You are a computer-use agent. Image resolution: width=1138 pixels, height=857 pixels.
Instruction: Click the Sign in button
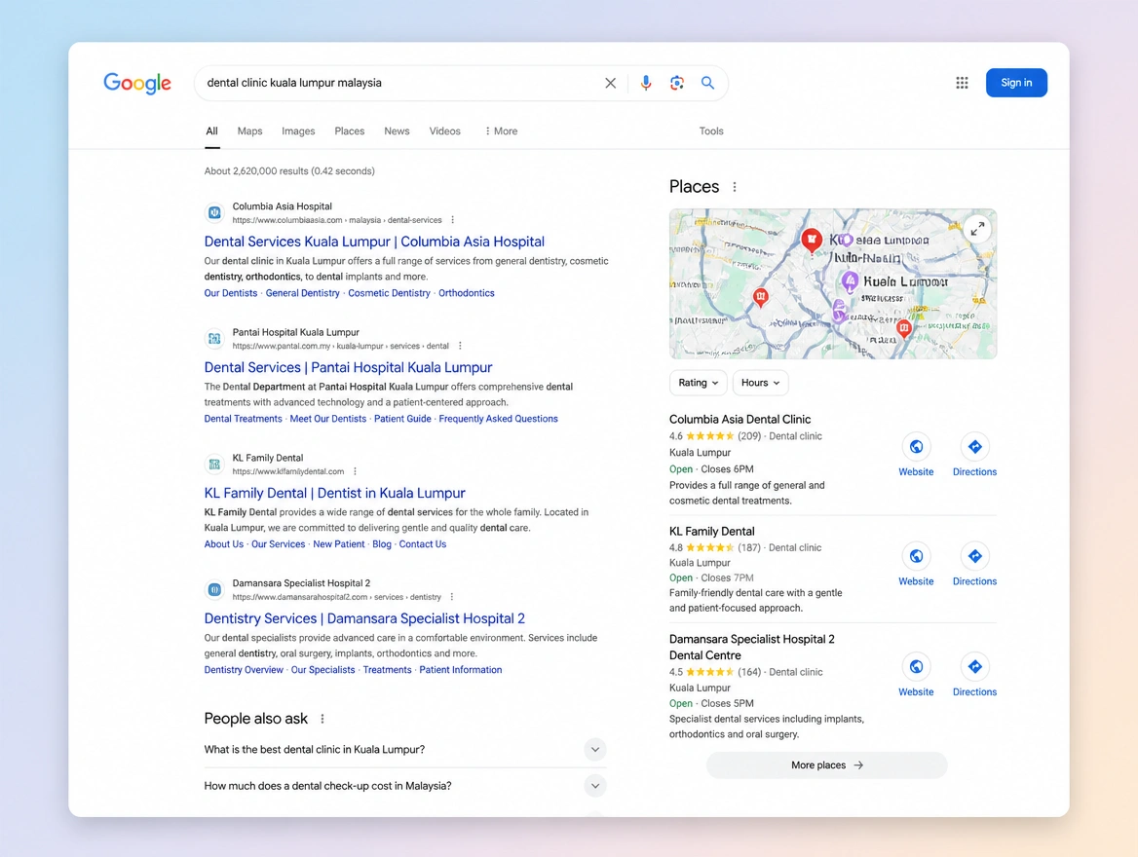coord(1016,83)
